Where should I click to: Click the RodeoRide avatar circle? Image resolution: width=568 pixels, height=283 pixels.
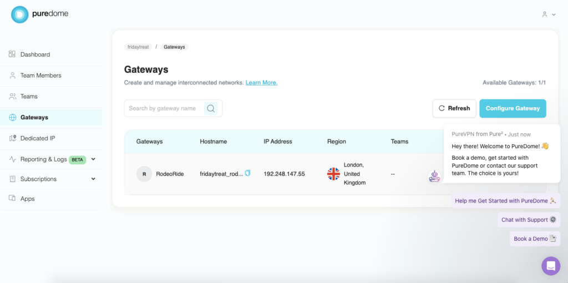coord(144,174)
